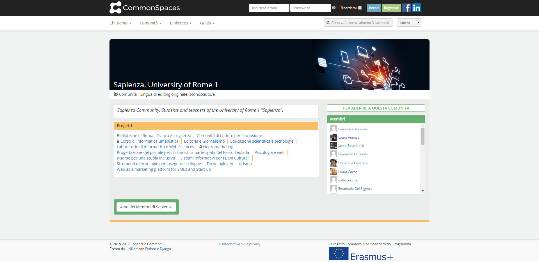Click the password help question mark icon
This screenshot has height=262, width=539.
pyautogui.click(x=334, y=8)
